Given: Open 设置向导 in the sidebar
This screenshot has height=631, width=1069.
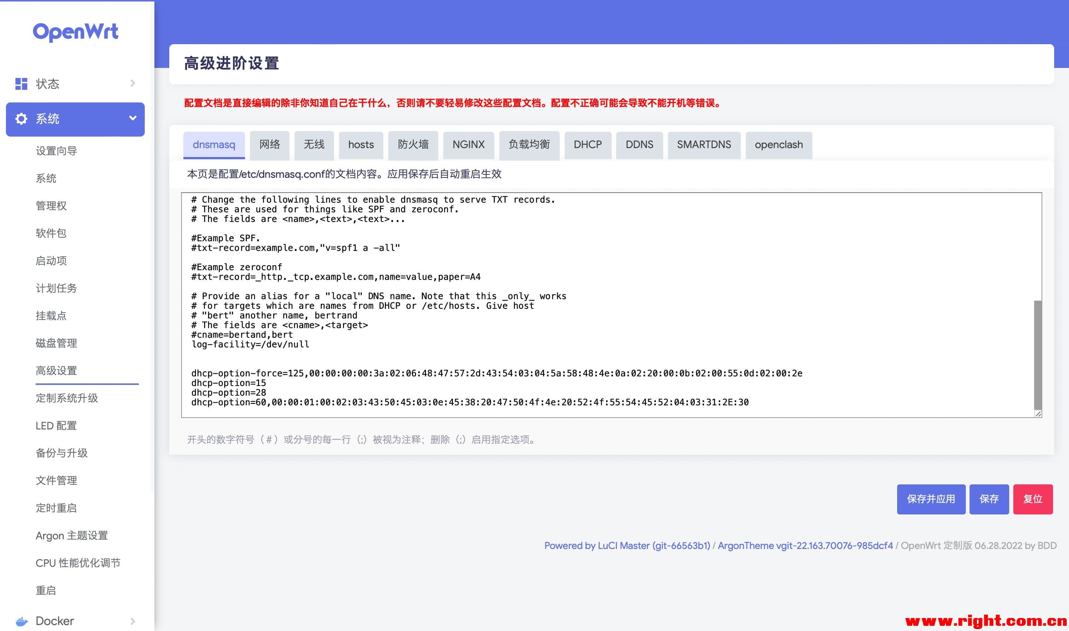Looking at the screenshot, I should (56, 151).
